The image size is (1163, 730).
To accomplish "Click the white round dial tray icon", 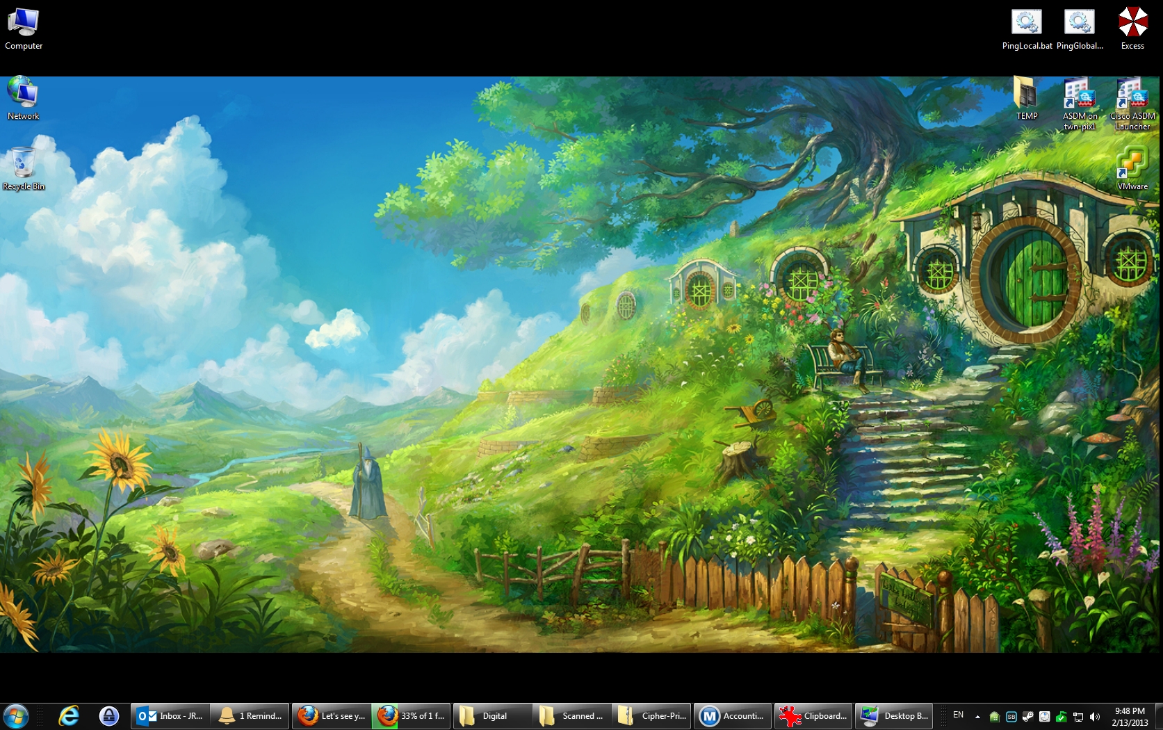I will [1044, 717].
